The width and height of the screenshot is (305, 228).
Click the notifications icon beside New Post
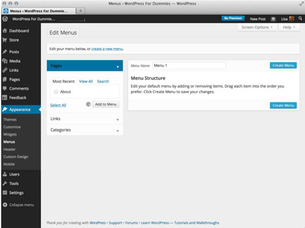[x=274, y=19]
